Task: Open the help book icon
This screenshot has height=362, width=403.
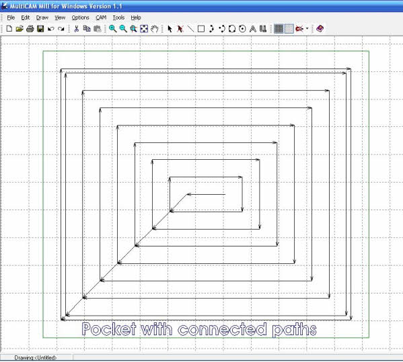Action: tap(320, 28)
